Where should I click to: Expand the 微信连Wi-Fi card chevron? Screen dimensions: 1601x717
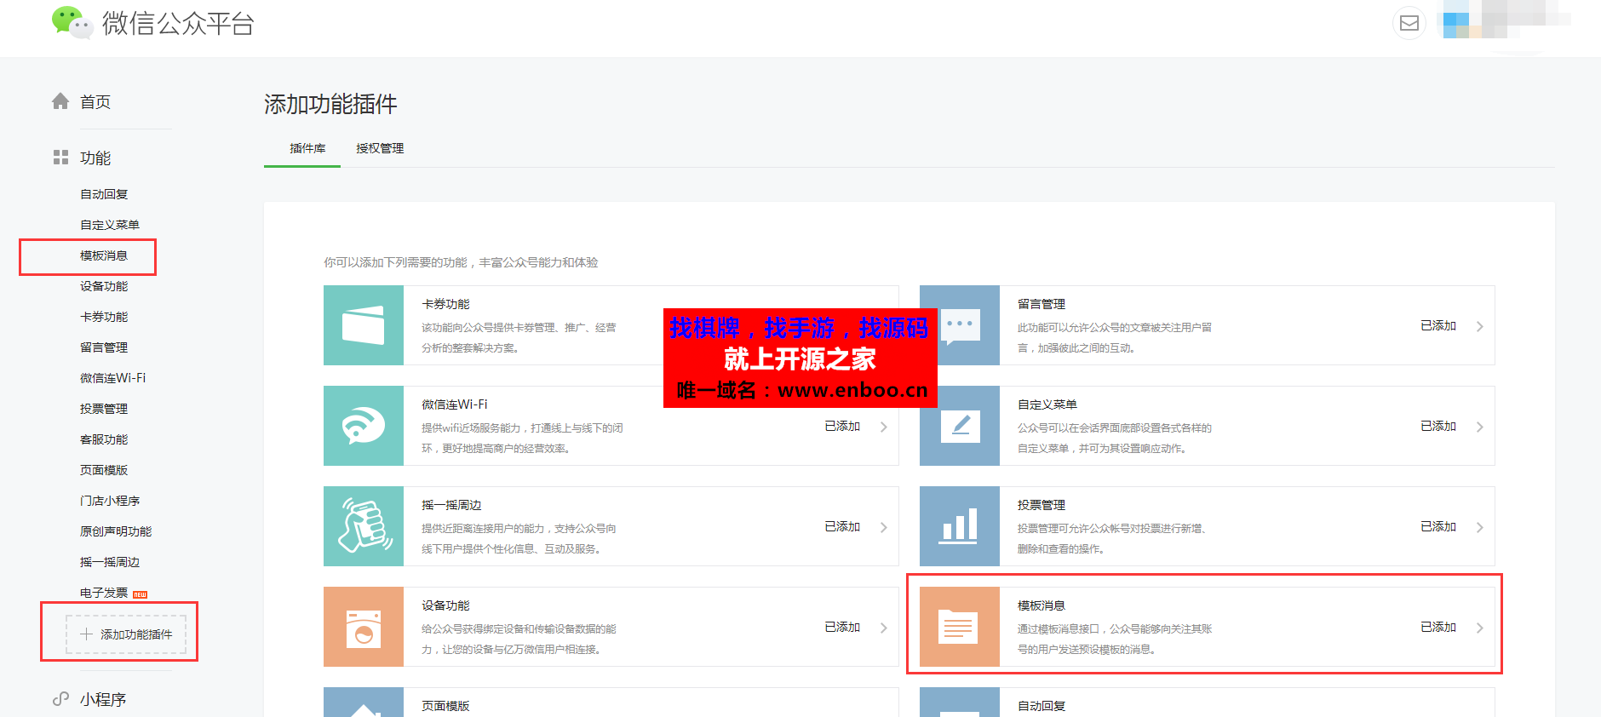884,427
